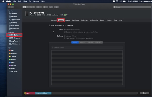Click the Documents & Data storage segment
Image resolution: width=152 pixels, height=97 pixels.
43,93
